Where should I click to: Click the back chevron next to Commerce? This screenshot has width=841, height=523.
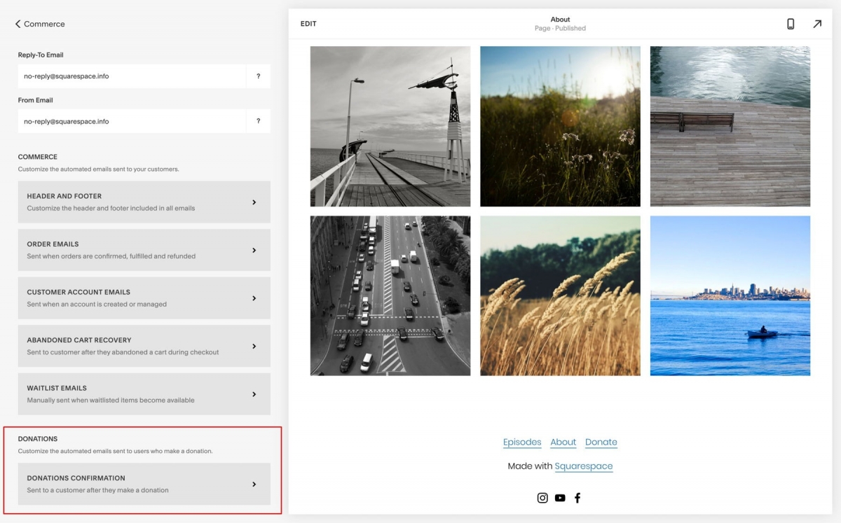(18, 24)
